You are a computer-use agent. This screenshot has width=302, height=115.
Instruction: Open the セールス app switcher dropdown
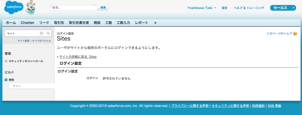point(283,8)
